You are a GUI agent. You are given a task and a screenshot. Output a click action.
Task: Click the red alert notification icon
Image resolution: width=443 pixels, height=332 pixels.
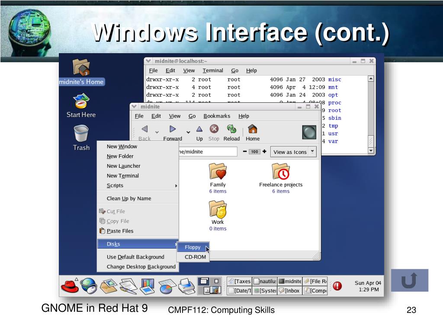[337, 286]
